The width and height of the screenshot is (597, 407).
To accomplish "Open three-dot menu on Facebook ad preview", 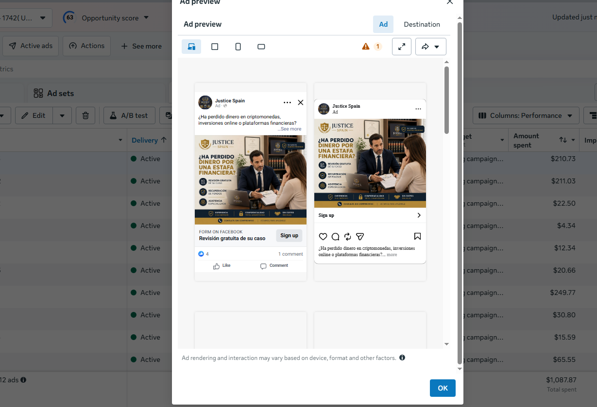I will click(287, 102).
